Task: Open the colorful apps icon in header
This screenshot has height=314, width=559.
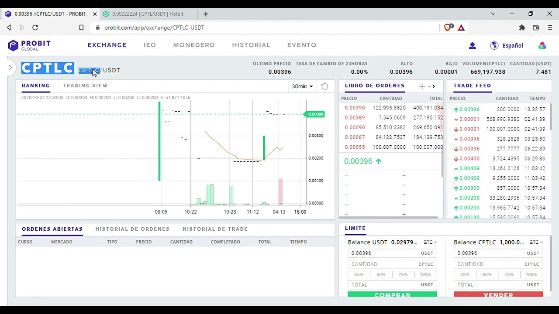Action: click(542, 45)
